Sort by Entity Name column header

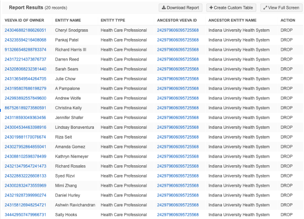[68, 20]
